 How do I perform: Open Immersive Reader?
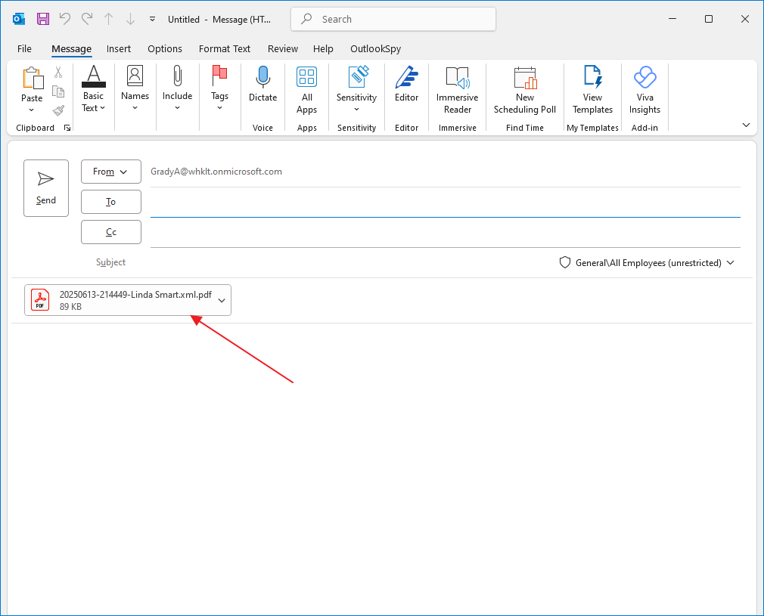pos(457,90)
